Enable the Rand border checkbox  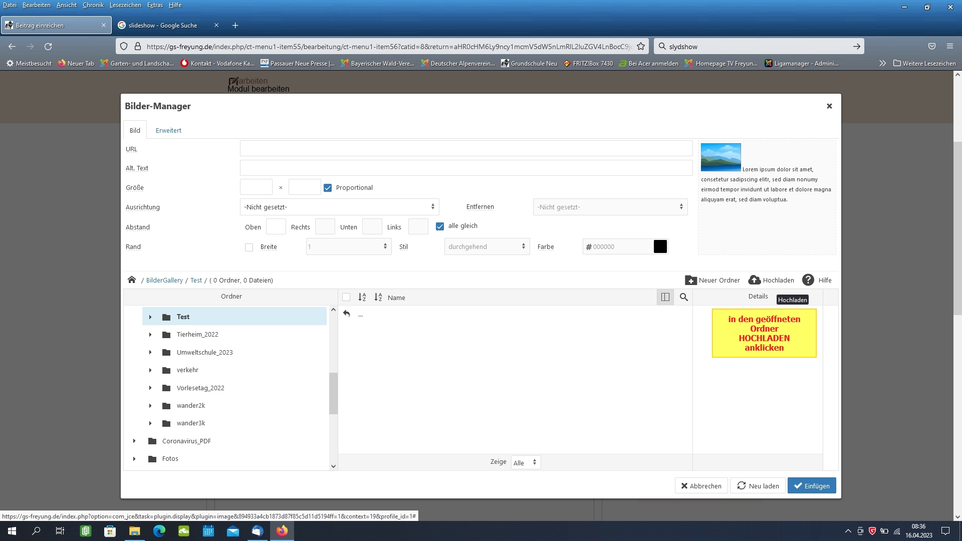click(x=249, y=247)
